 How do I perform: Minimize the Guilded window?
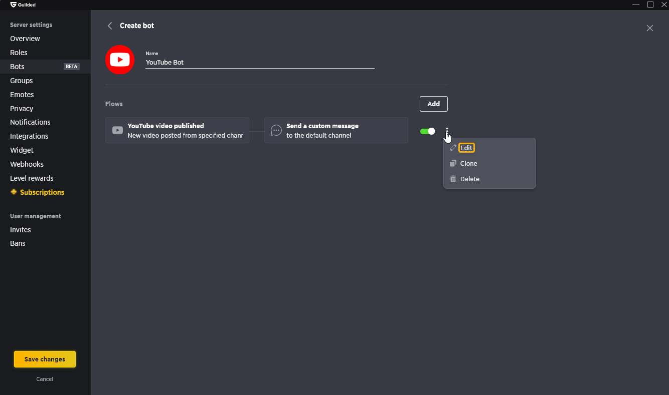coord(636,5)
